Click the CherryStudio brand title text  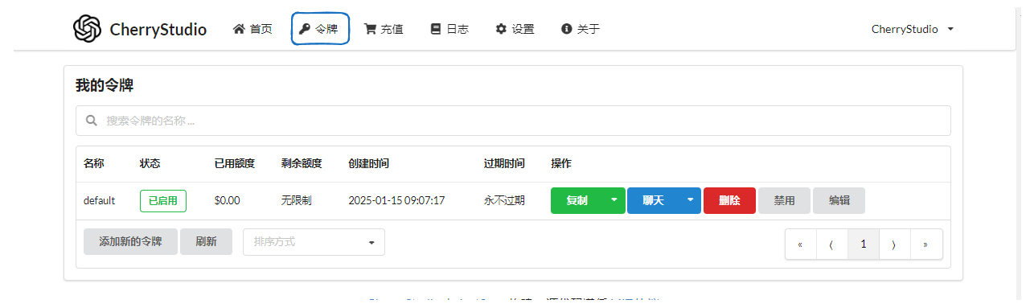[x=158, y=30]
